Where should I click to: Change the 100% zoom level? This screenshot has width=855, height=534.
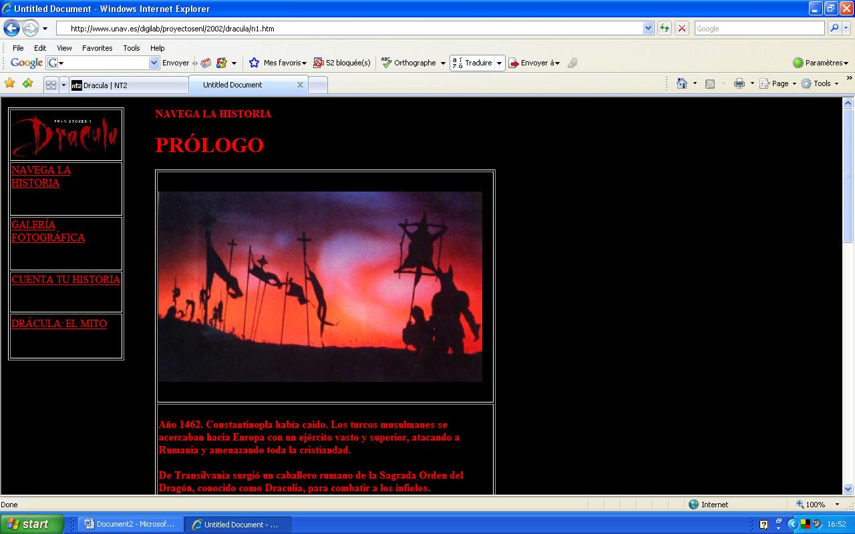(816, 505)
